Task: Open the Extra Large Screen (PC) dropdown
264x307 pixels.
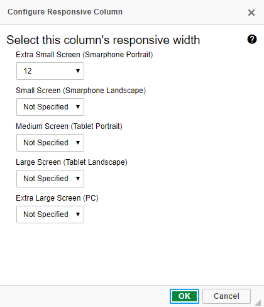Action: [50, 215]
